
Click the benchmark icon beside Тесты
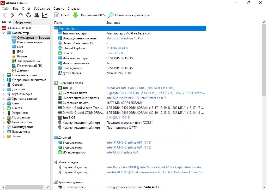coord(9,136)
